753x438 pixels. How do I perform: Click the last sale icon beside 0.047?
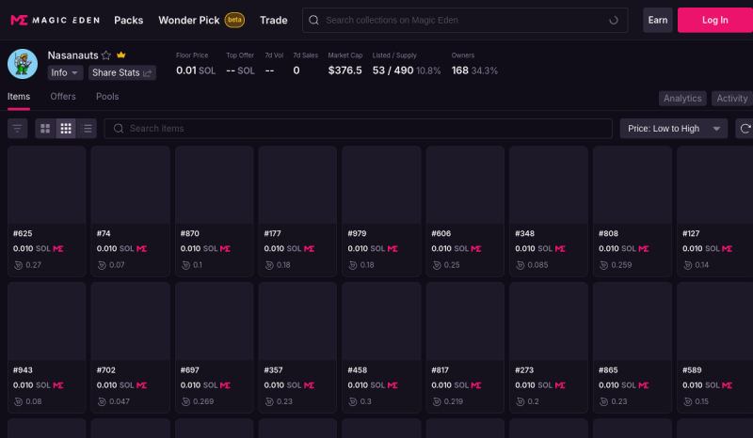tap(102, 401)
